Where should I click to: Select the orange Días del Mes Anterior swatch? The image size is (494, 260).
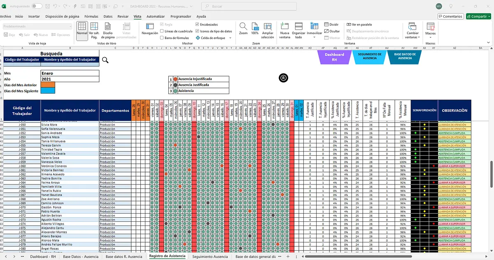coord(48,85)
